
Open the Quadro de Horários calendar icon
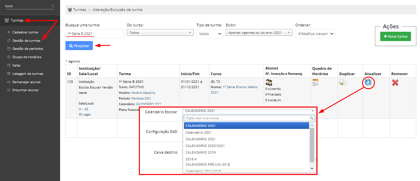tap(315, 82)
